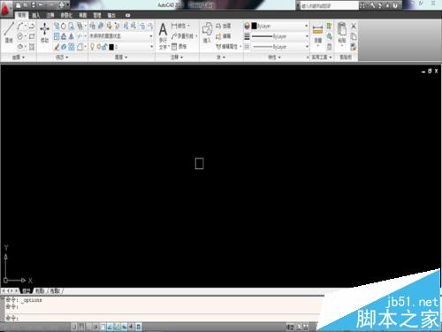Switch to the 视图 View ribbon tab

(83, 15)
